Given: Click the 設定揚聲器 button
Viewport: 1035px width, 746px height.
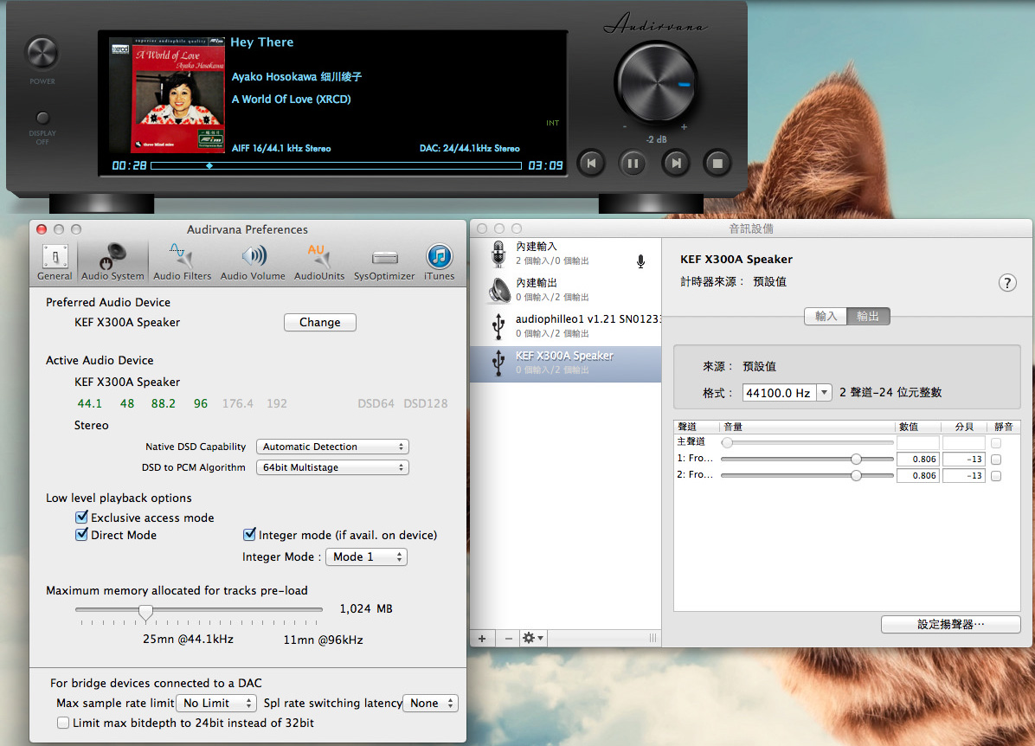Looking at the screenshot, I should 950,625.
